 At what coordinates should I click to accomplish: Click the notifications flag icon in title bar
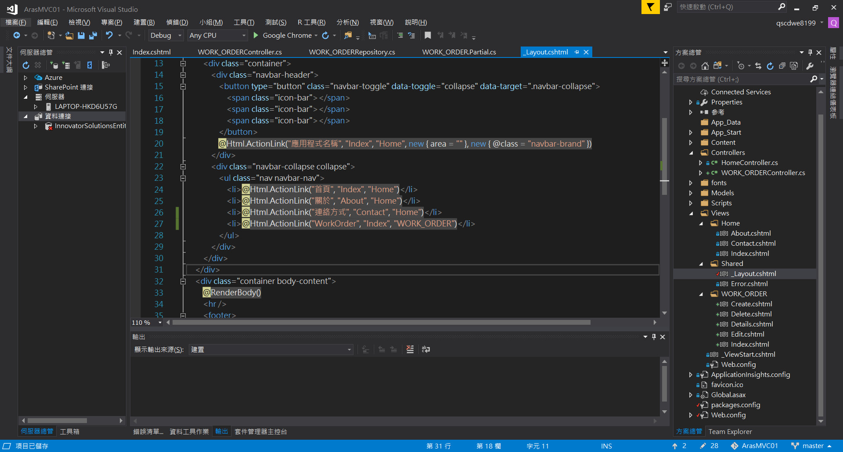(x=650, y=7)
